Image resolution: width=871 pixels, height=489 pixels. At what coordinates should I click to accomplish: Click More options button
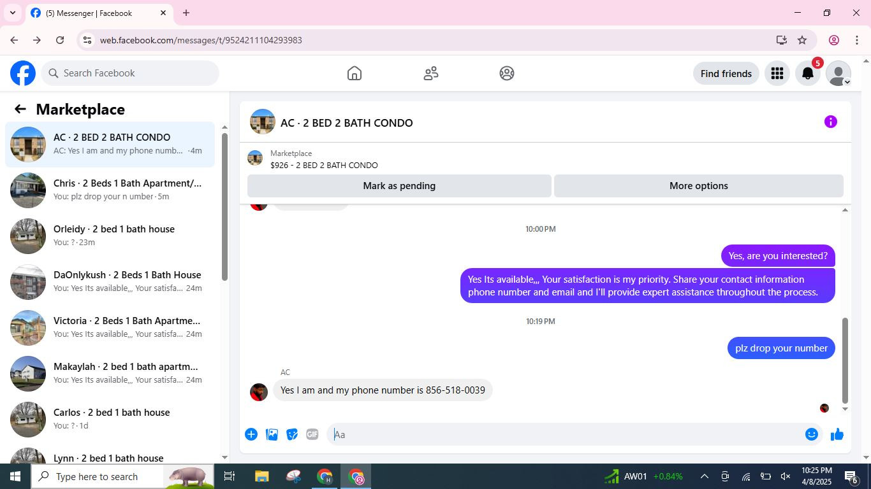[x=698, y=186]
